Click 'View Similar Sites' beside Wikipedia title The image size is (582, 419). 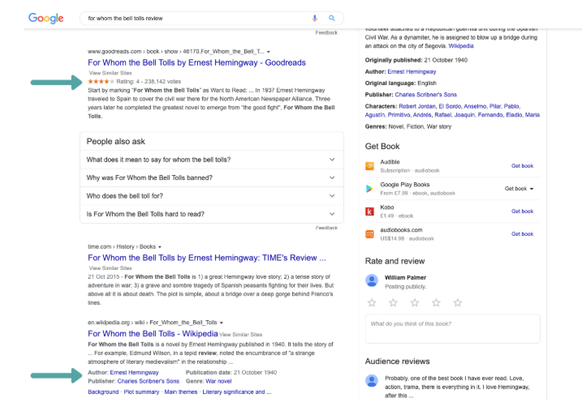pos(241,335)
